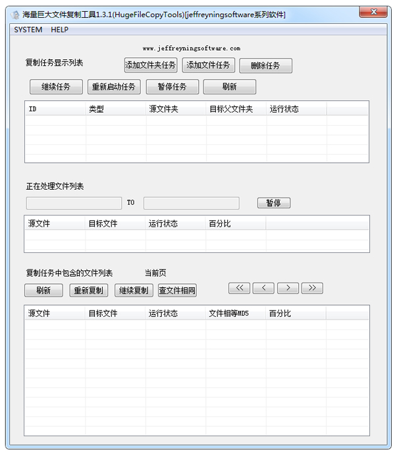Click the source path field before TO
395x454 pixels.
(x=74, y=203)
